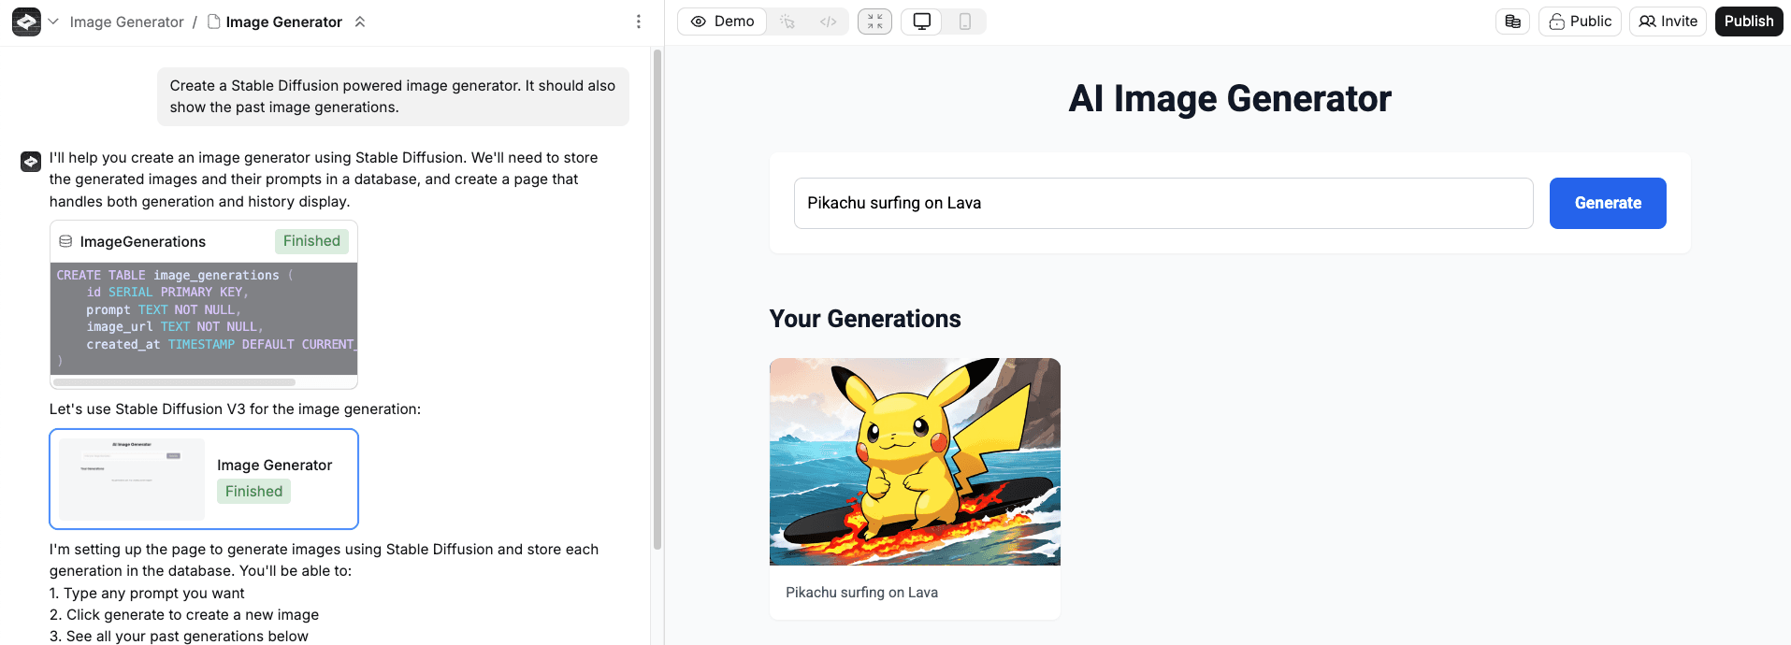Switch to Demo preview mode
The width and height of the screenshot is (1791, 645).
(x=722, y=21)
